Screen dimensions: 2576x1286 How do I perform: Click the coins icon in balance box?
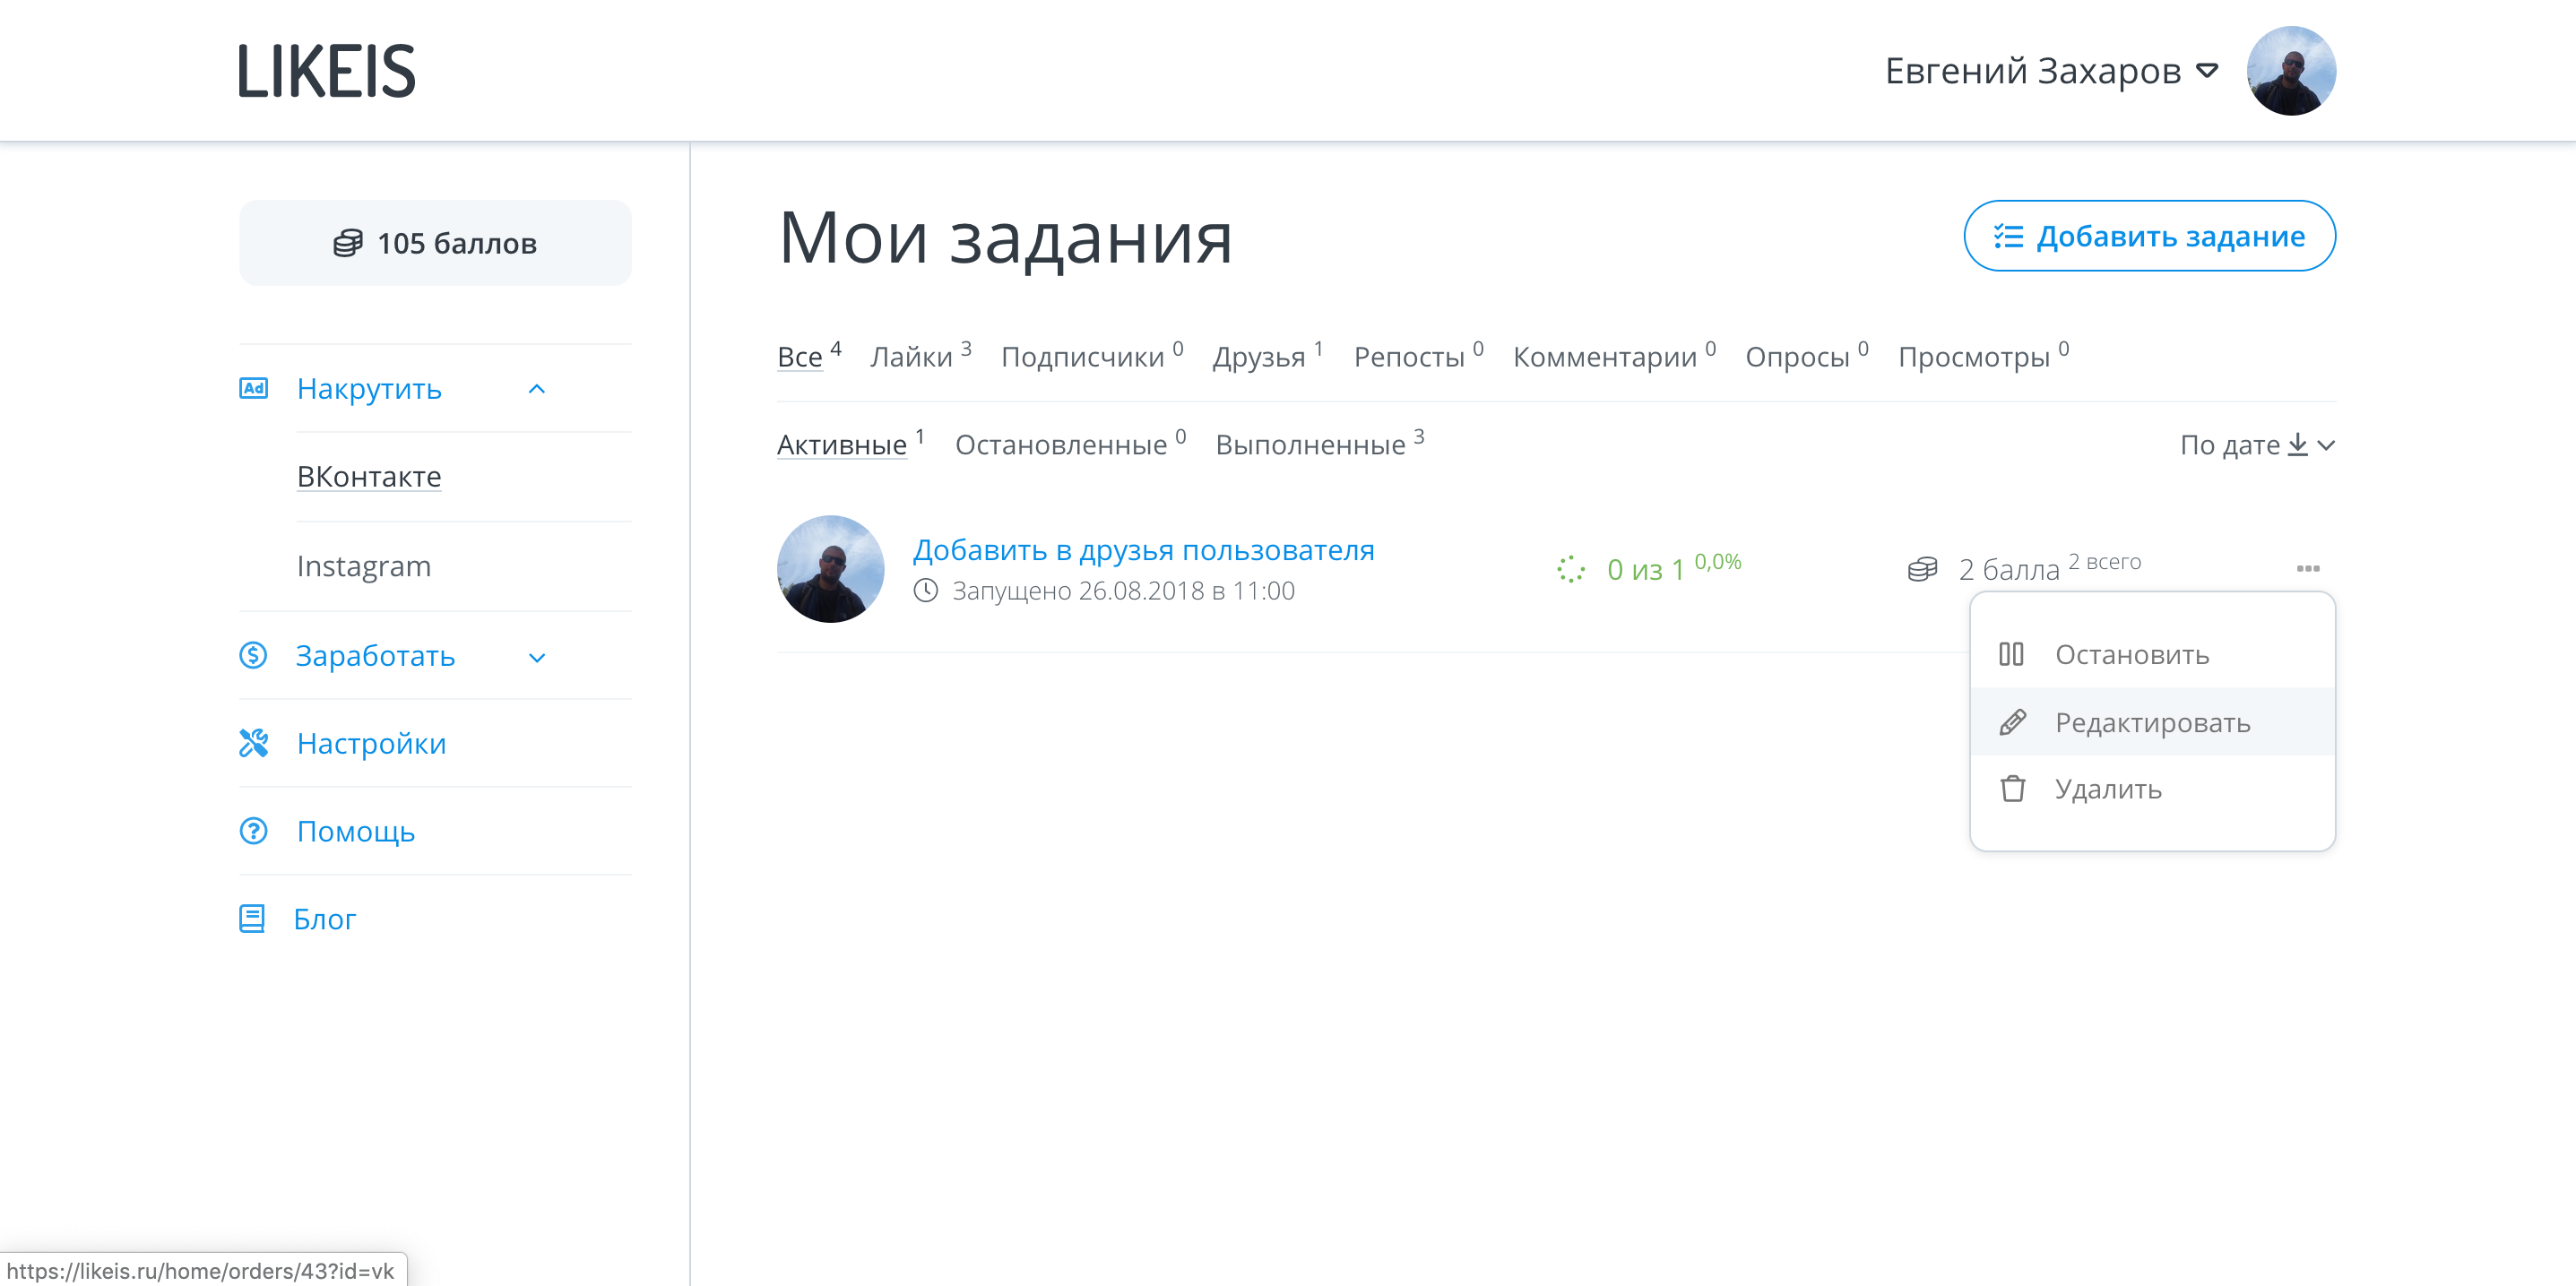click(x=347, y=243)
